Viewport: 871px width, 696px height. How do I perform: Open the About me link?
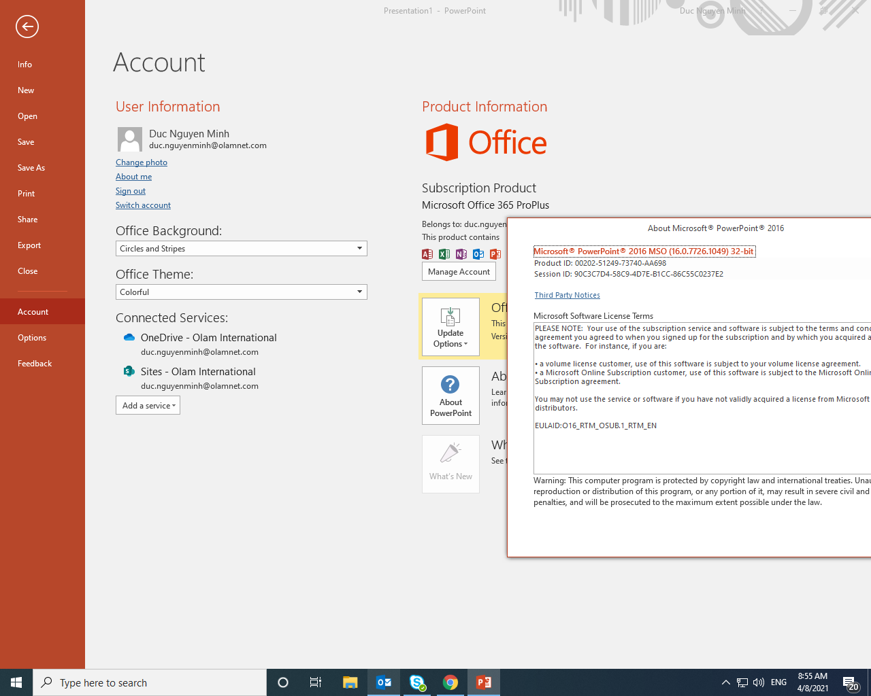[133, 177]
